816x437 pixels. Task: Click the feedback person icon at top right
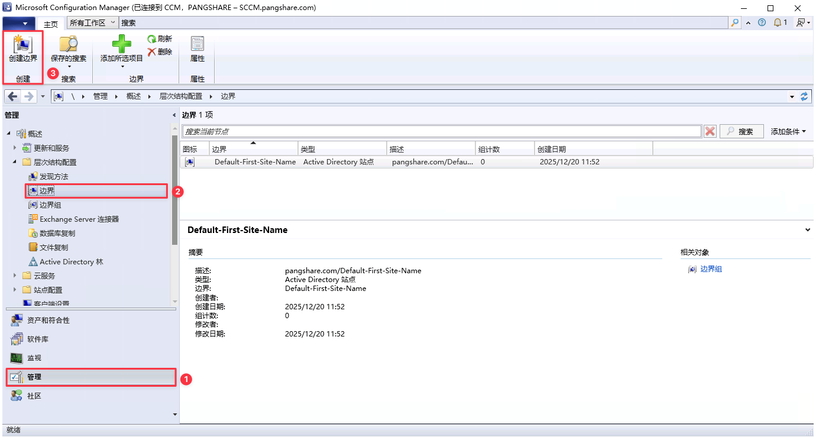801,23
